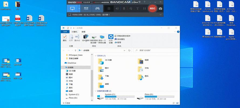This screenshot has height=108, width=240.
Task: Toggle Bandicam mouse cursor effect icon
Action: [131, 9]
